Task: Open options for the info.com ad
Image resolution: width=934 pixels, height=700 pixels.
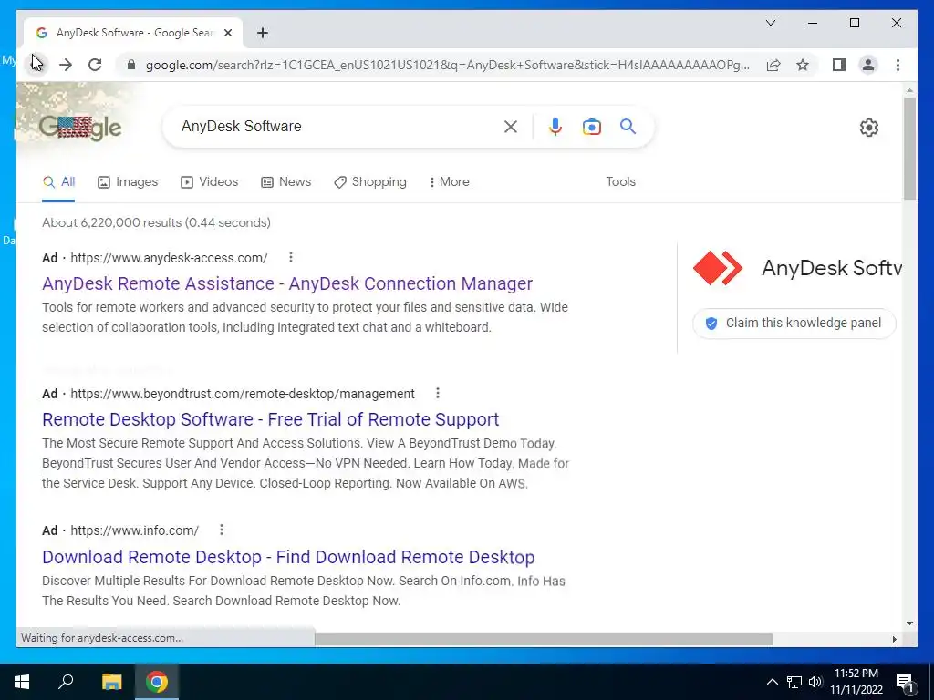Action: coord(222,530)
